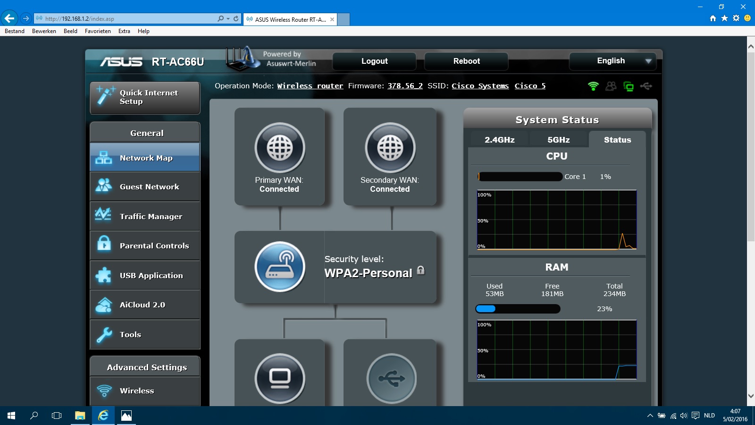Click the clients computer icon
Viewport: 755px width, 425px height.
point(280,378)
